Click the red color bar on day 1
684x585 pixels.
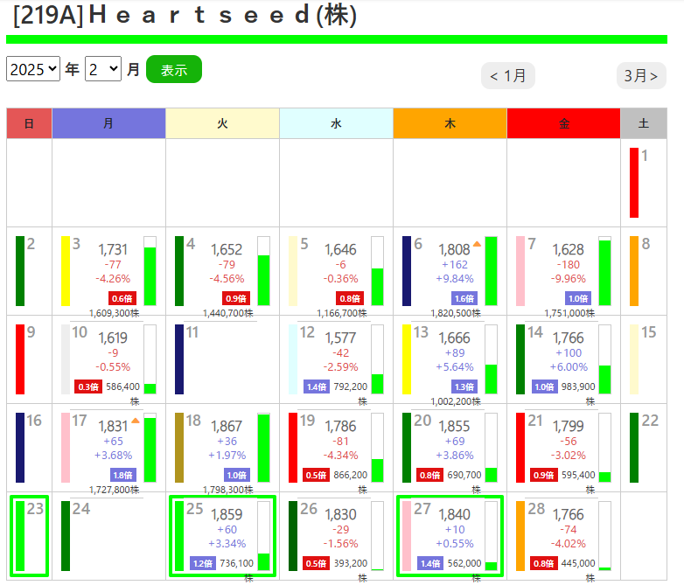pos(634,182)
